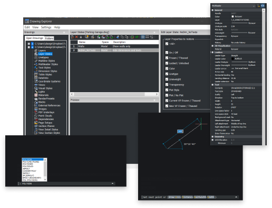Click the command line input with POLYGON
This screenshot has height=208, width=272.
point(66,183)
